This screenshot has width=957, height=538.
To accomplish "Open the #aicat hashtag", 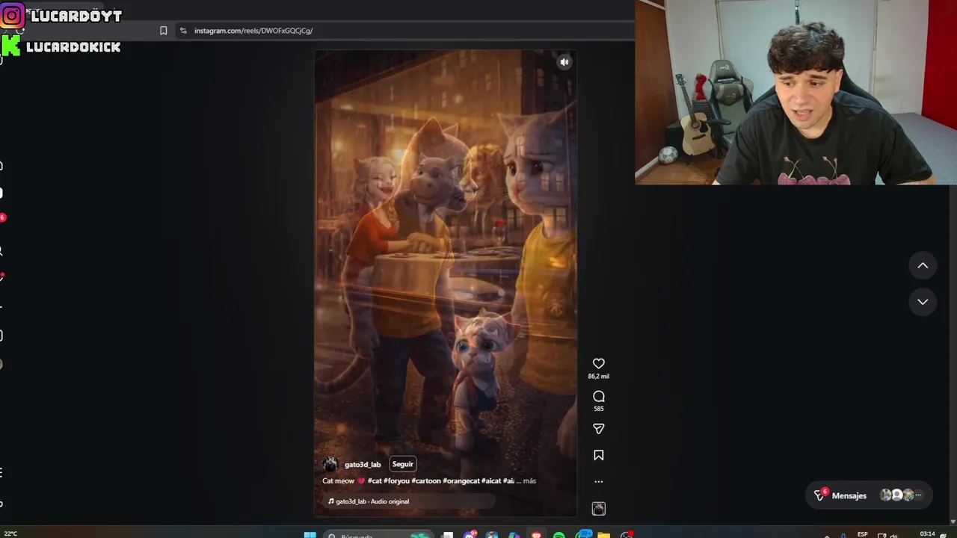I will [491, 481].
